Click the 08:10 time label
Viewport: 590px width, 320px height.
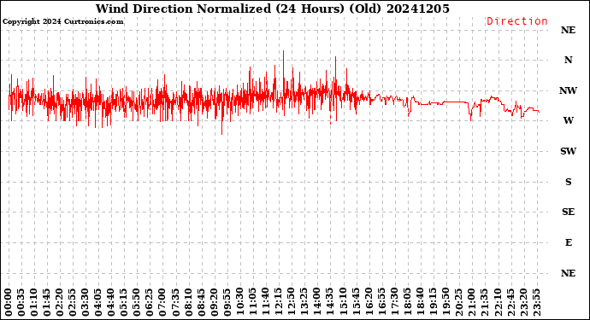188,302
